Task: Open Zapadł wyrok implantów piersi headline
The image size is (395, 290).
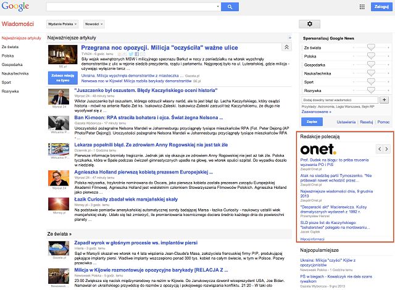Action: click(x=136, y=242)
